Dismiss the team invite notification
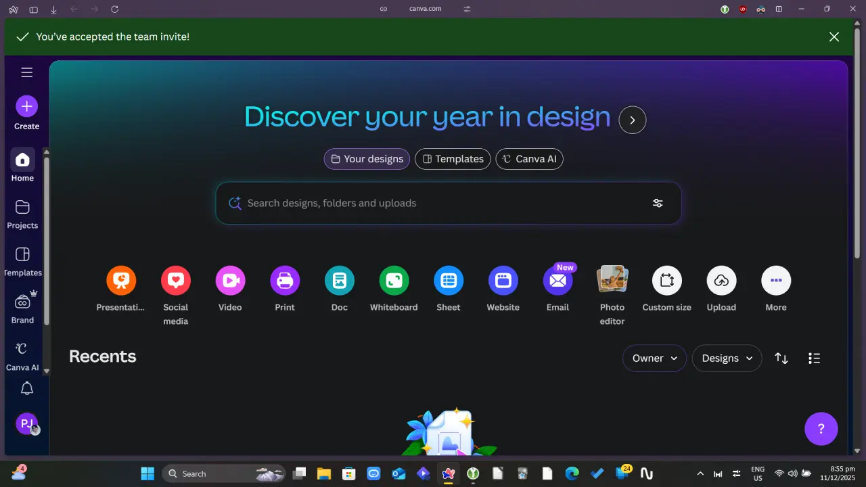 (x=834, y=37)
